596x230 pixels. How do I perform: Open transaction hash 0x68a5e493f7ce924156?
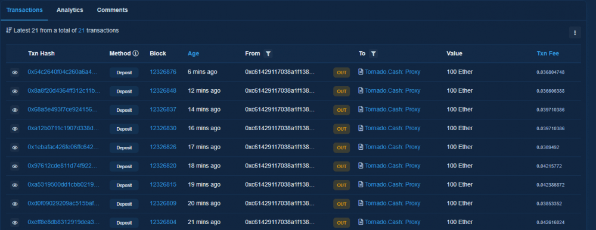tap(63, 109)
